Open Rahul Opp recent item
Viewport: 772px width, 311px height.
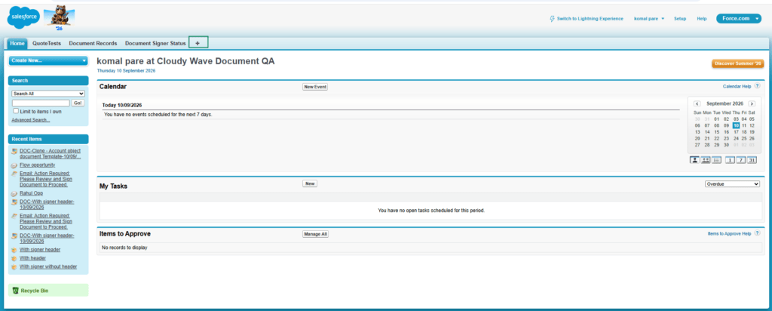click(31, 193)
